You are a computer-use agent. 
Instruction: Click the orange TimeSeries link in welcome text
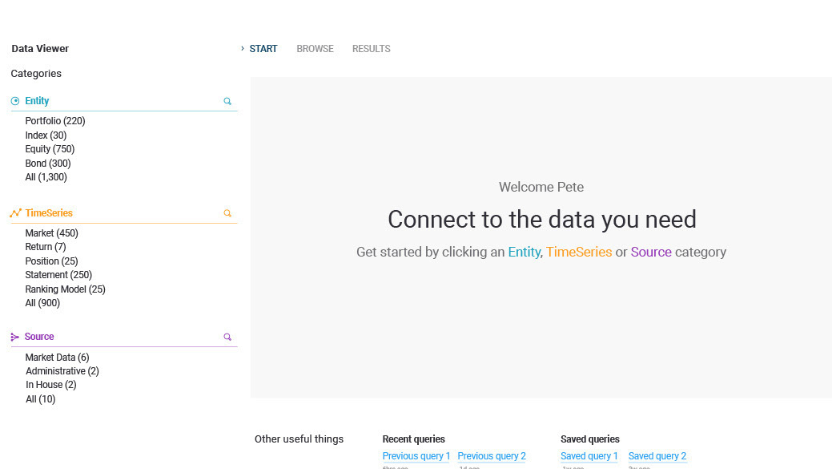(578, 252)
